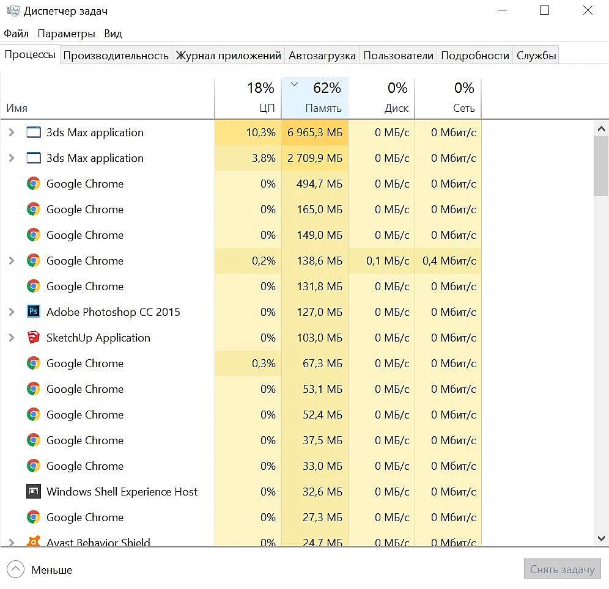Click the Меньше circle arrow icon
This screenshot has width=609, height=589.
15,569
